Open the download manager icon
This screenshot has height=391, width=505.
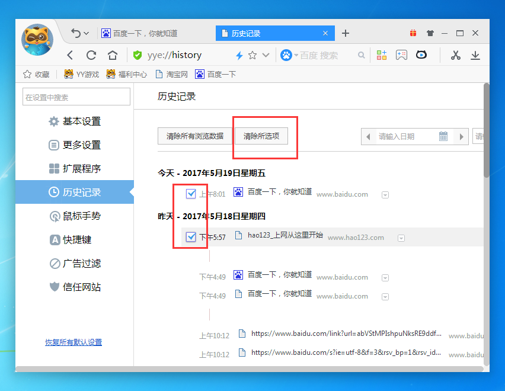click(475, 55)
